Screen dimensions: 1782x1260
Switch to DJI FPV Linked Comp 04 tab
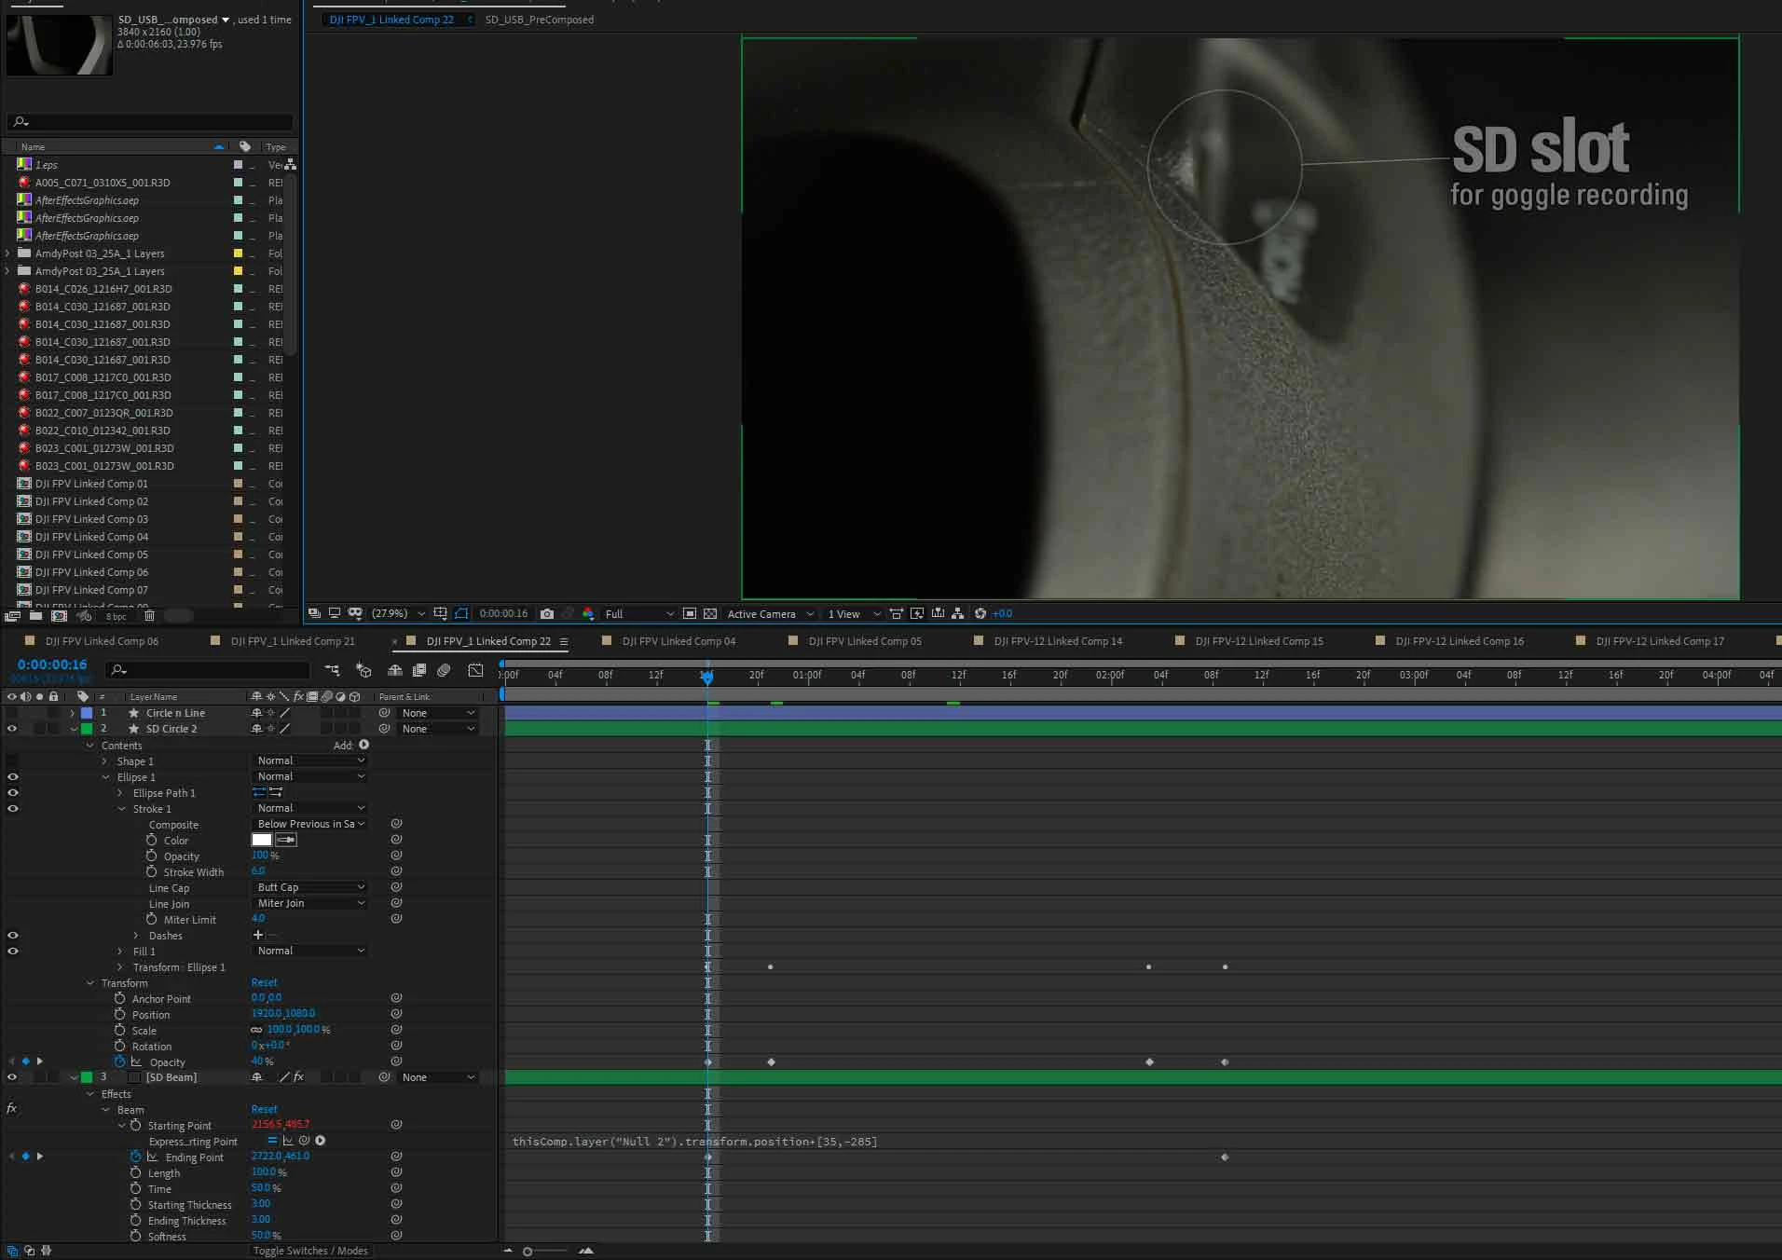coord(679,641)
